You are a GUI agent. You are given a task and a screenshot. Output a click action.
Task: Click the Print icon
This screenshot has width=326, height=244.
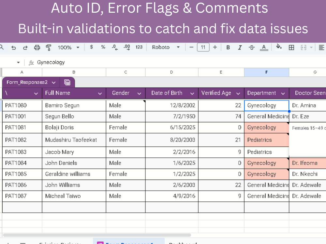tap(37, 47)
